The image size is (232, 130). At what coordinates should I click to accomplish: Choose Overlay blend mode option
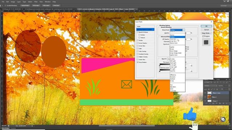click(173, 59)
